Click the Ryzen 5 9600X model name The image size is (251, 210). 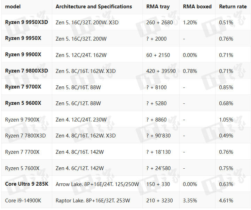pos(23,103)
